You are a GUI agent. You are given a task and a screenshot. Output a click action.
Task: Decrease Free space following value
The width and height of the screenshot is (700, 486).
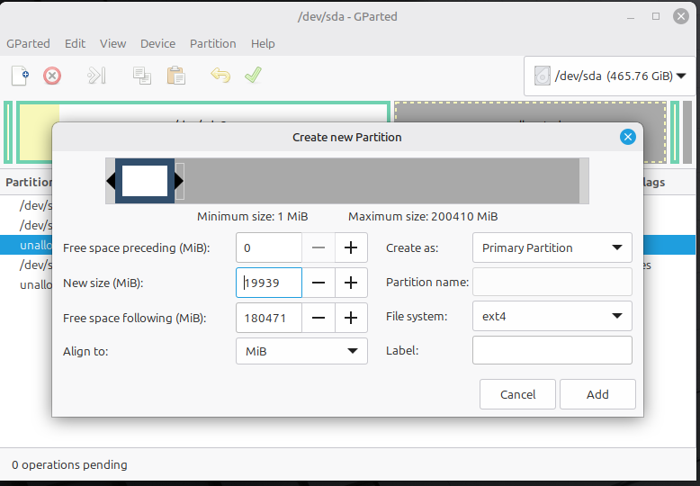click(x=319, y=318)
